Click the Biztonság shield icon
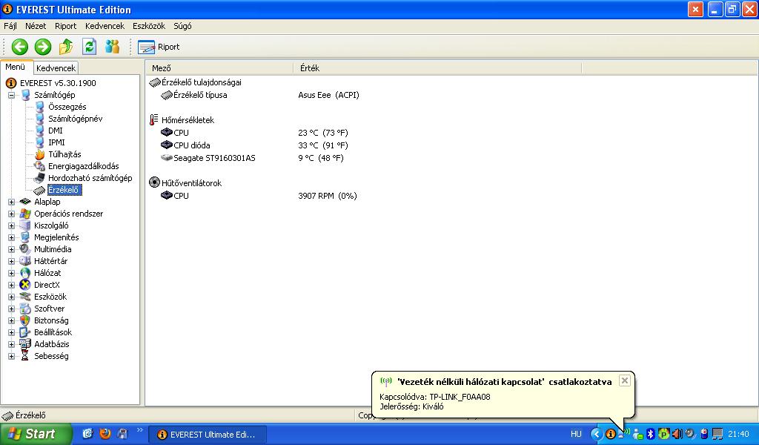The height and width of the screenshot is (445, 759). click(x=24, y=320)
